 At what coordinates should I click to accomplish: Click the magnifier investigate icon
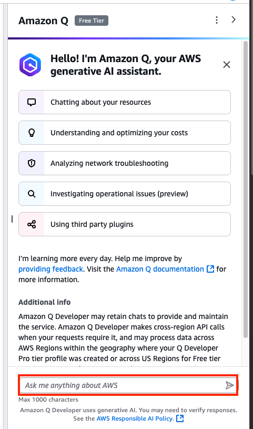pyautogui.click(x=32, y=194)
